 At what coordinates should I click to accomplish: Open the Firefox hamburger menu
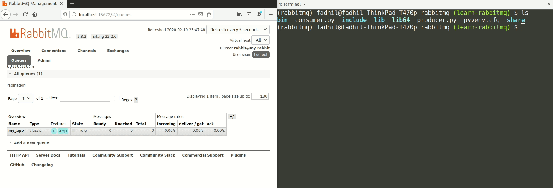tap(271, 14)
